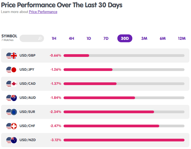Click the USD/CHF flag pair icon

pos(12,126)
